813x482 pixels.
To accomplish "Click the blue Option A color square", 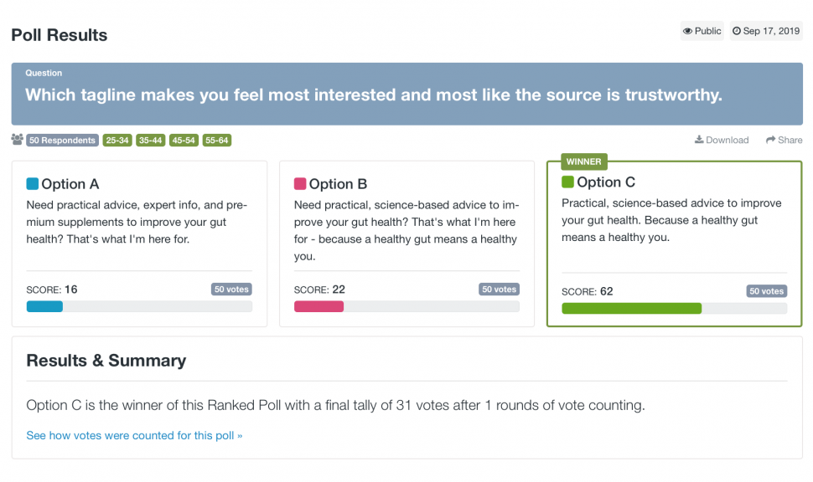I will pyautogui.click(x=33, y=184).
